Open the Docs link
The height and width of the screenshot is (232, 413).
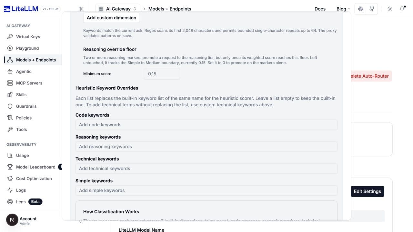point(320,9)
